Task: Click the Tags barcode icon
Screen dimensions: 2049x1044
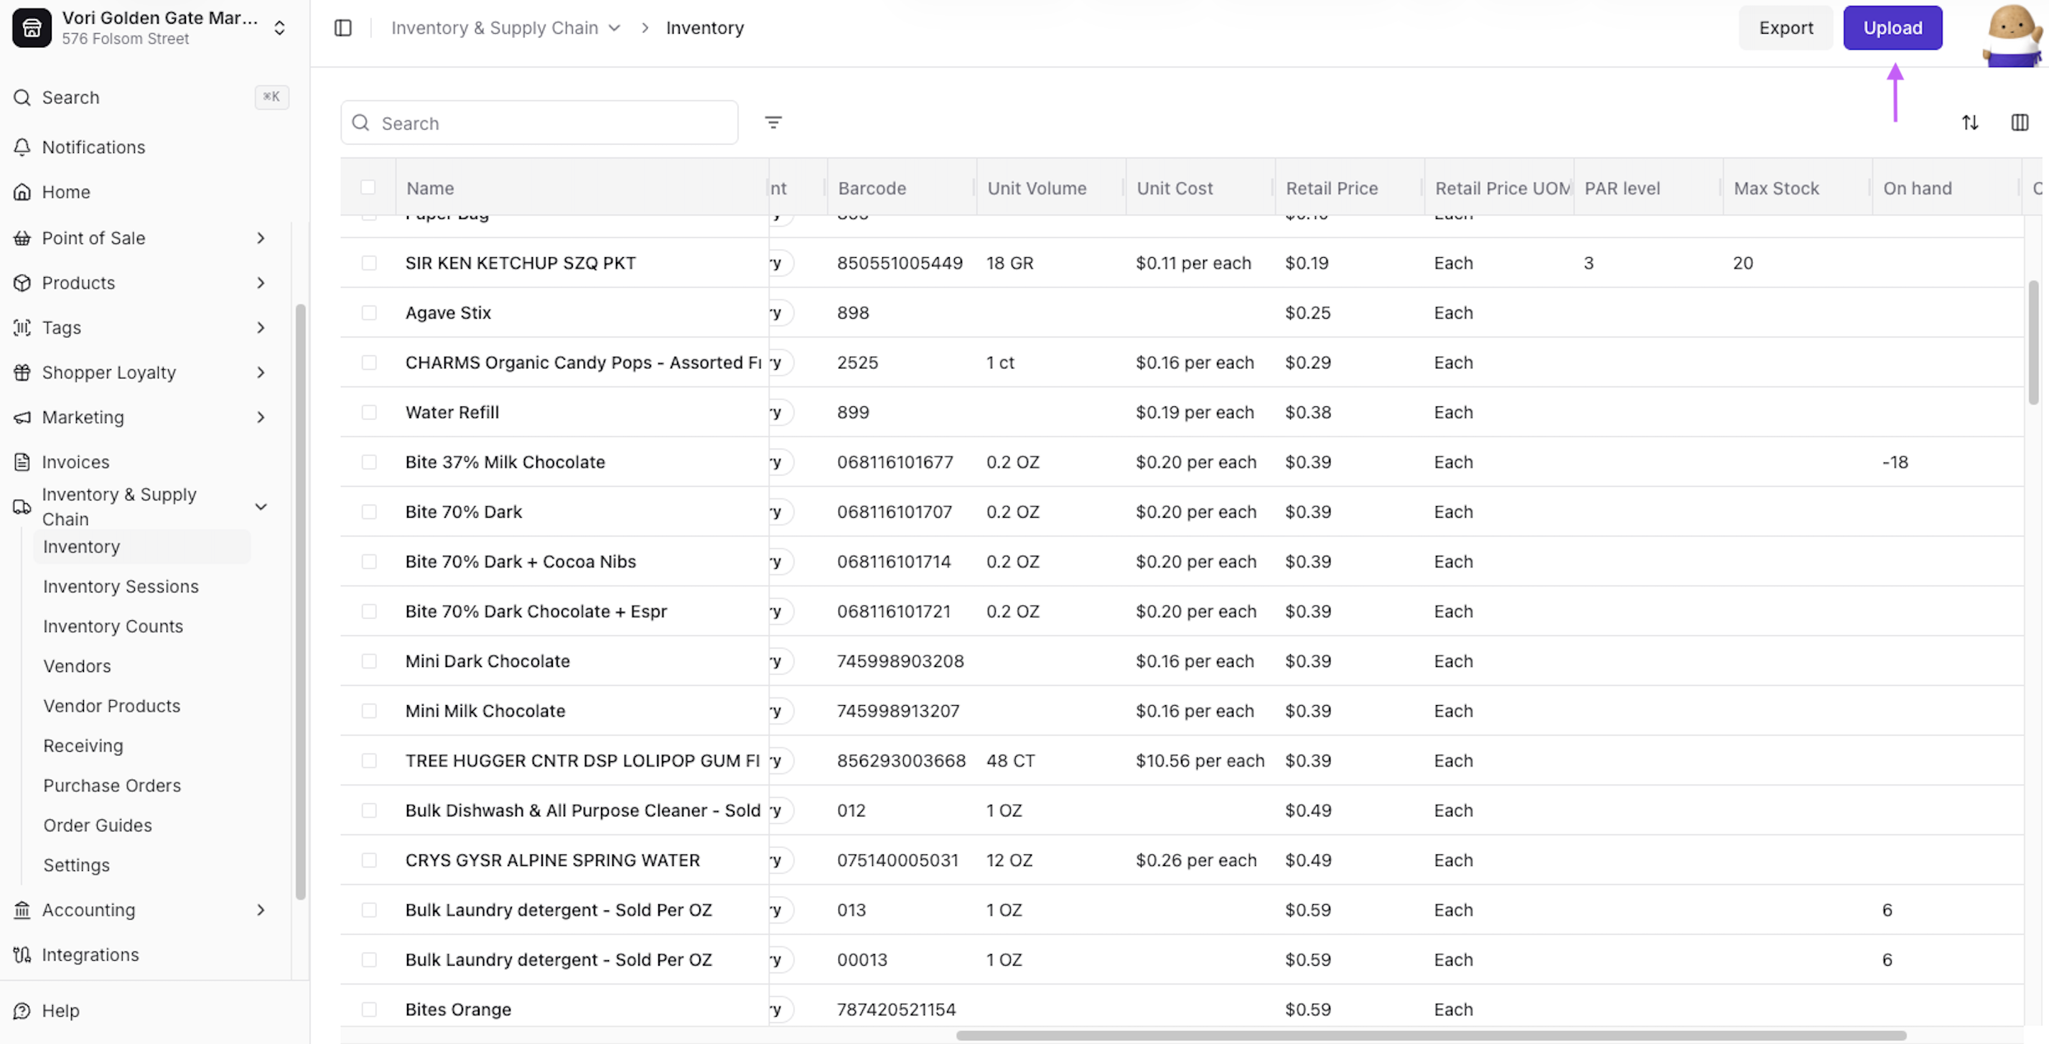Action: pyautogui.click(x=22, y=327)
